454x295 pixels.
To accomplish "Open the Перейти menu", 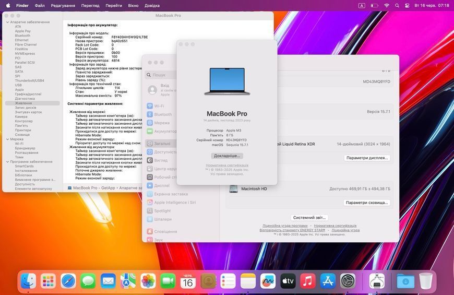I will coord(114,6).
